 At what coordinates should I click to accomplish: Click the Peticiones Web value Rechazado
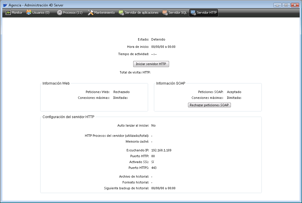121,92
